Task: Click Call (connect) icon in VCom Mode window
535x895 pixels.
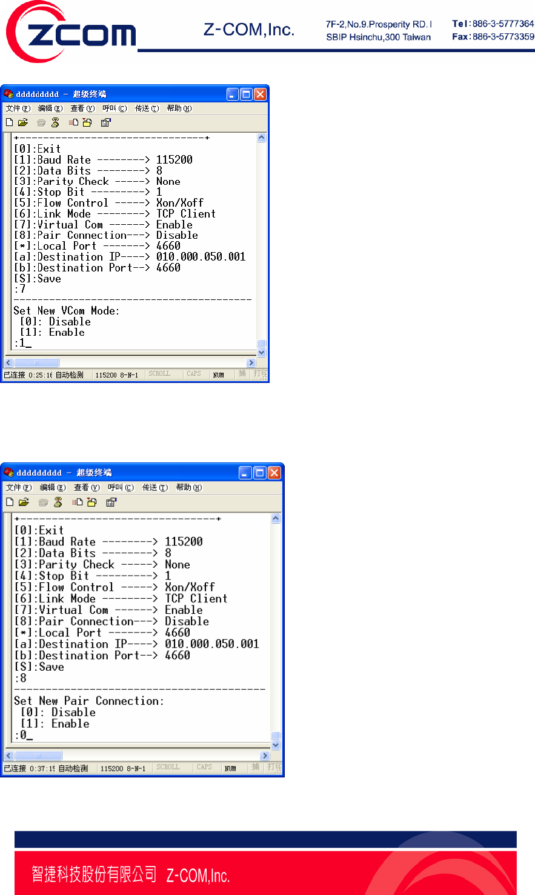Action: tap(41, 122)
